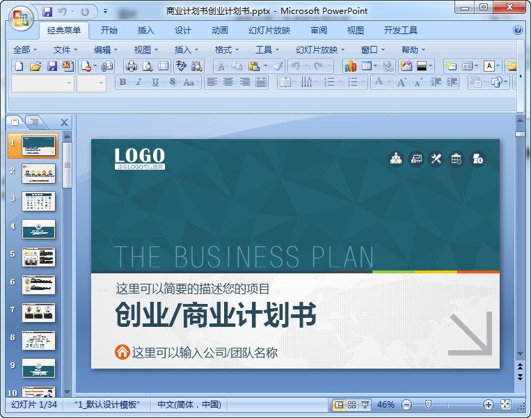Open the font size combo box
Image resolution: width=531 pixels, height=418 pixels.
coord(91,83)
